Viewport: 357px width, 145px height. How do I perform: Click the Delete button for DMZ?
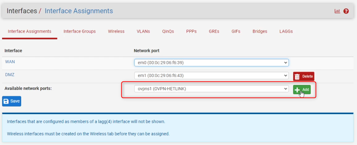[303, 76]
